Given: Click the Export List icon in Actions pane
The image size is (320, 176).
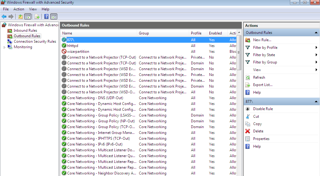Looking at the screenshot, I should coord(248,85).
